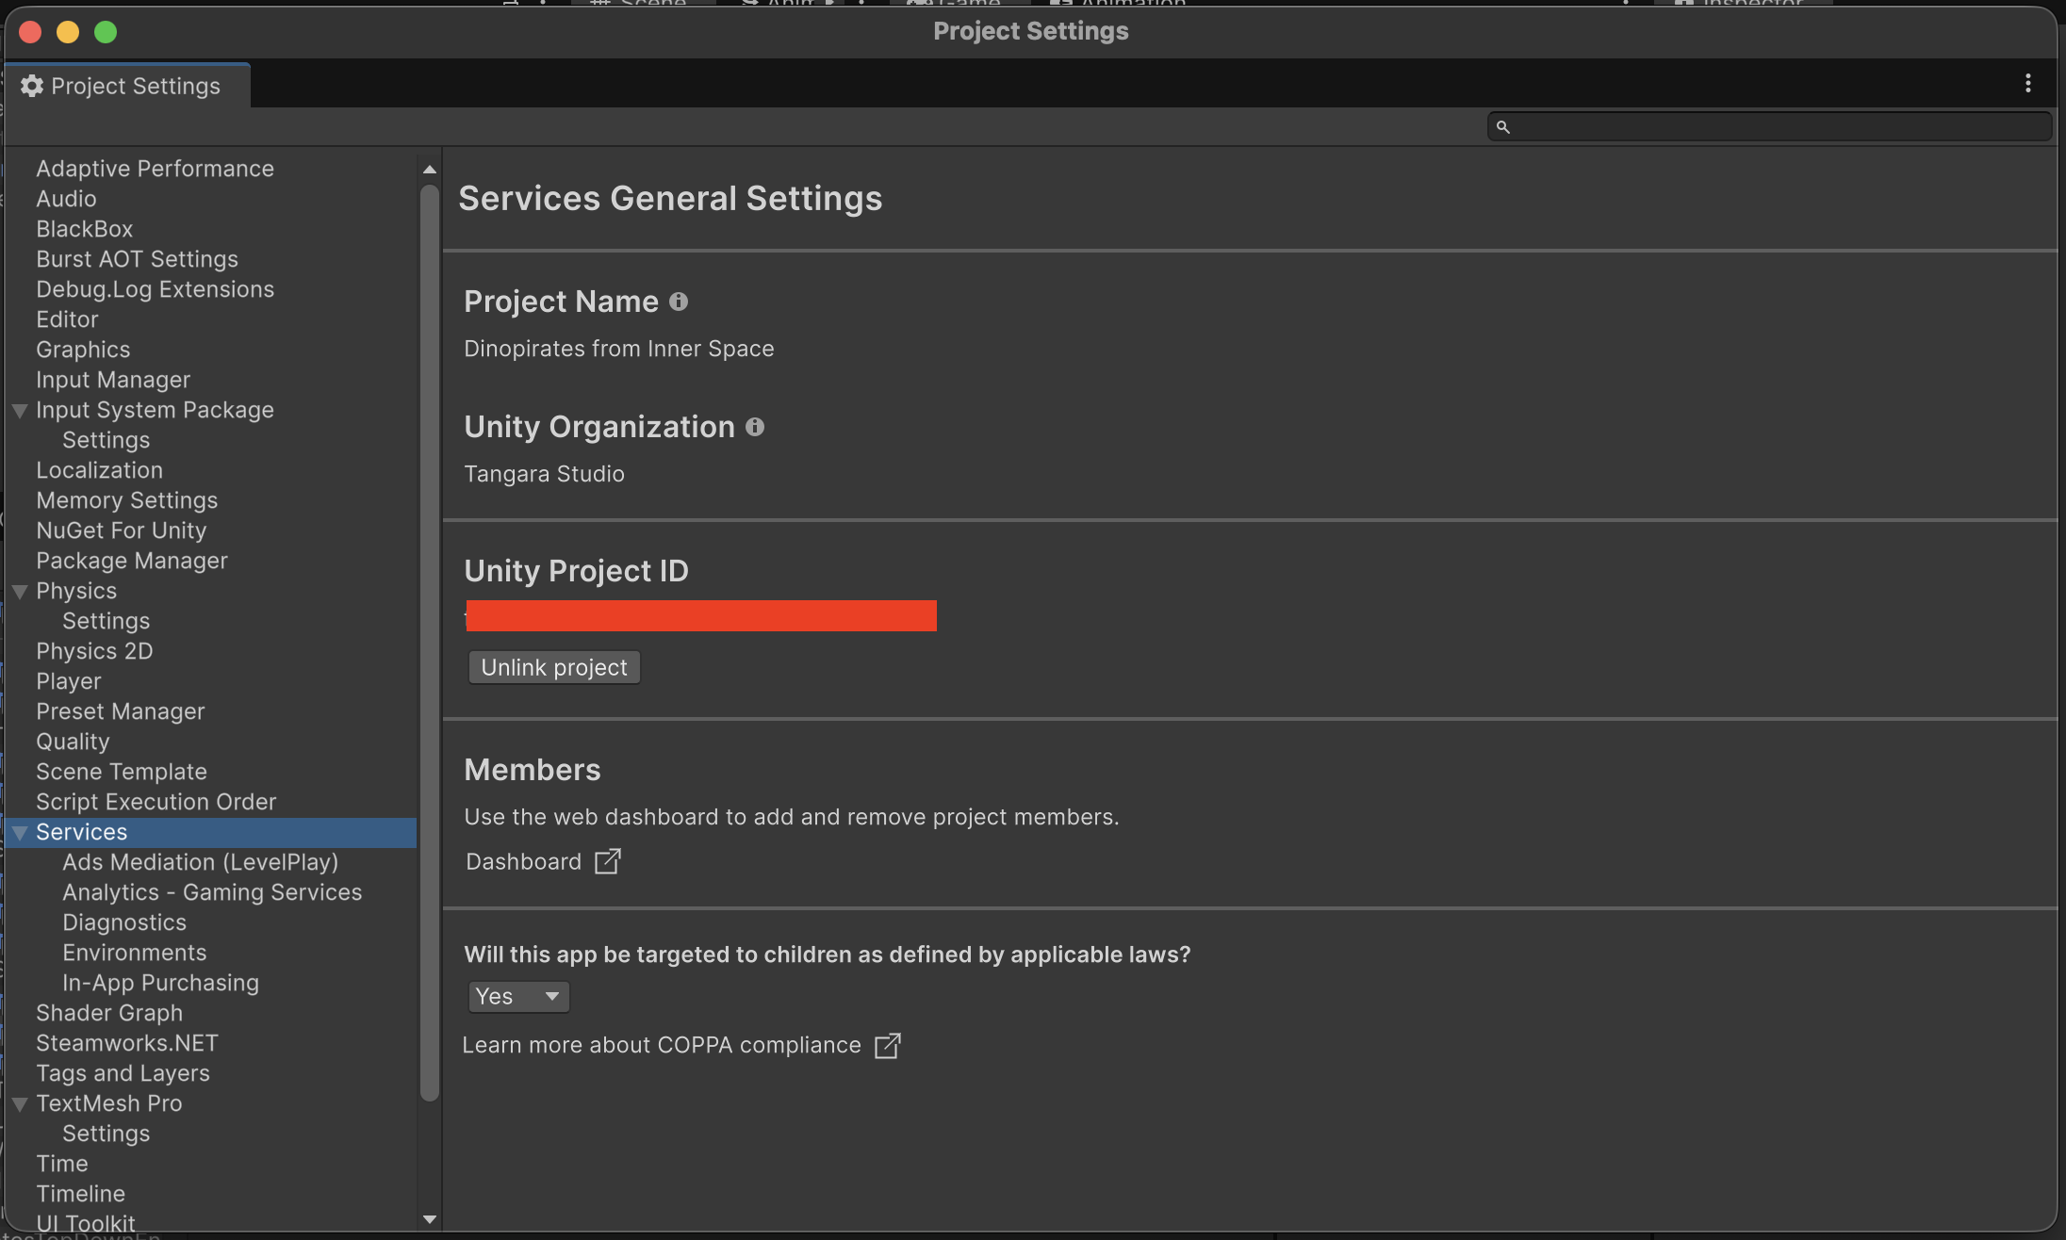Select Scene Template settings

click(121, 772)
